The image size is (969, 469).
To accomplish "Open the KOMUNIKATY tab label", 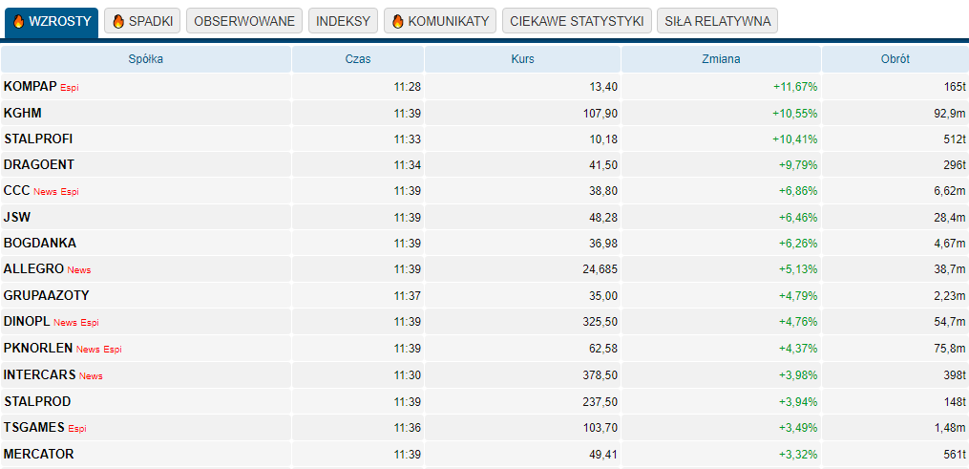I will point(449,22).
